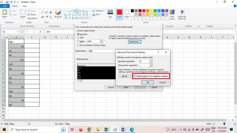The height and width of the screenshot is (133, 237).
Task: Open Google Chrome from the taskbar
Action: [x=89, y=130]
